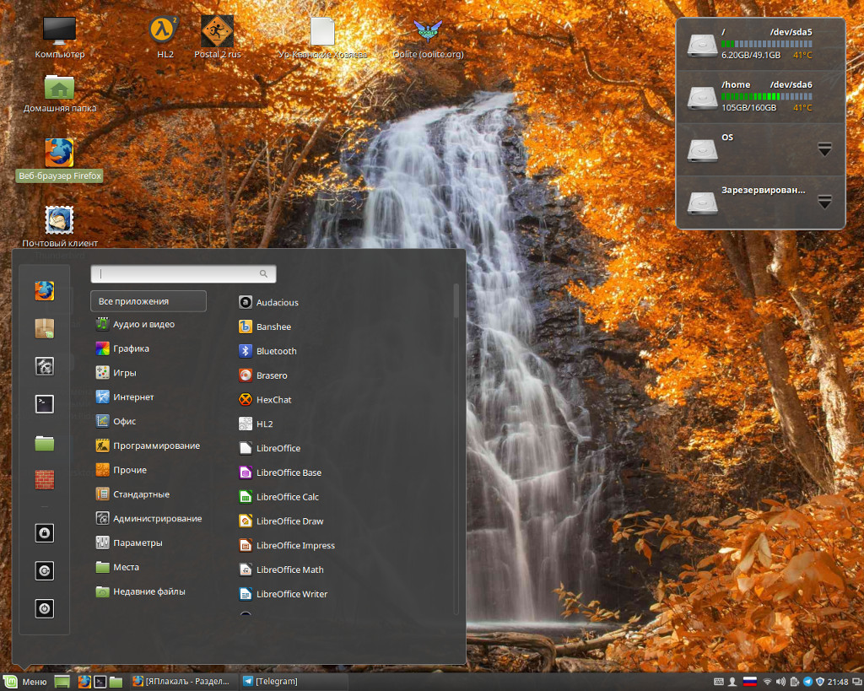
Task: Choose the Администрирование category
Action: [148, 519]
